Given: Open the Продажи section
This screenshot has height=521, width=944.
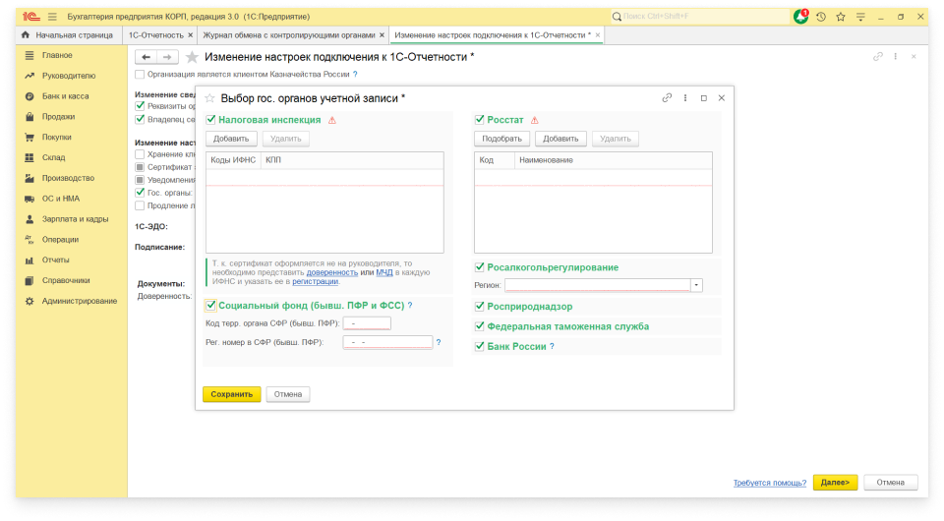Looking at the screenshot, I should point(58,117).
